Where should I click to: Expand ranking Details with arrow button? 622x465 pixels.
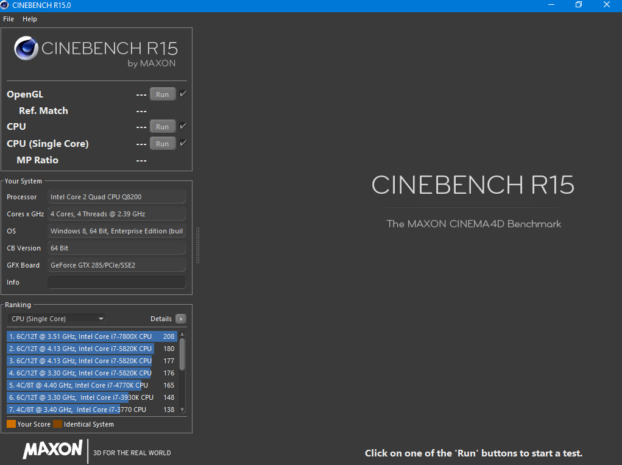coord(181,319)
